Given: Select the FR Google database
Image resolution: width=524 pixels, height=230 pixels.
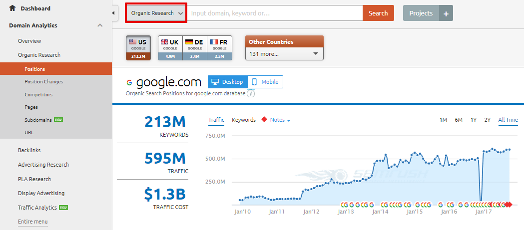Looking at the screenshot, I should tap(220, 48).
